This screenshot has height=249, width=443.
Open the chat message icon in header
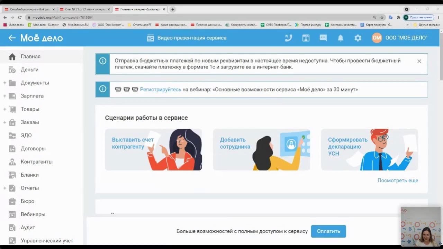pyautogui.click(x=323, y=38)
